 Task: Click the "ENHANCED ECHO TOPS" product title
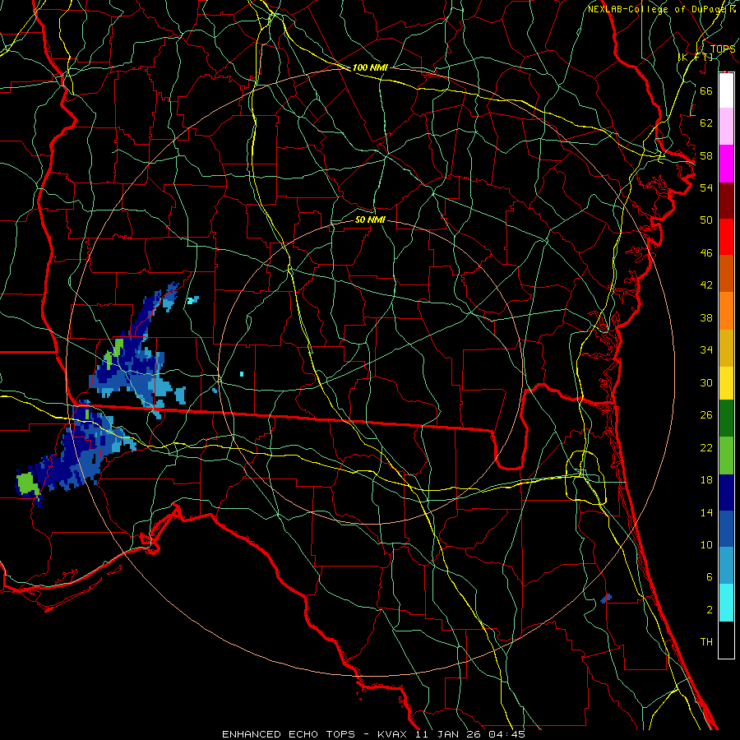(x=289, y=734)
